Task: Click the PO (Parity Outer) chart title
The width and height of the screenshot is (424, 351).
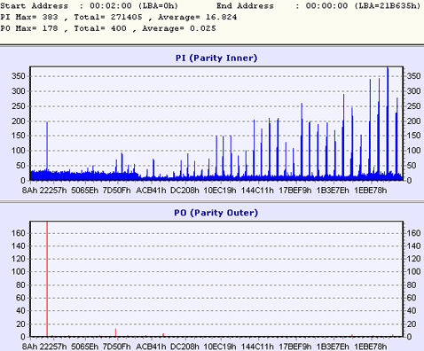Action: click(216, 213)
